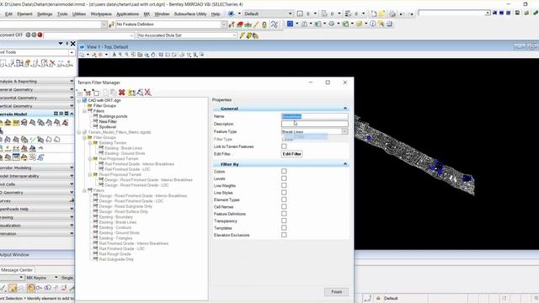Open the No Feature Definition dropdown
Image resolution: width=539 pixels, height=303 pixels.
224,24
